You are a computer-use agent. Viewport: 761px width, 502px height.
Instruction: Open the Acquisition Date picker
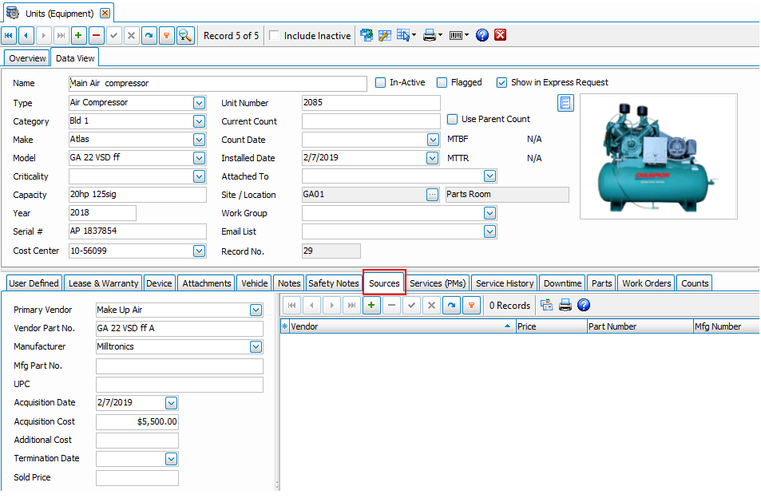[171, 403]
